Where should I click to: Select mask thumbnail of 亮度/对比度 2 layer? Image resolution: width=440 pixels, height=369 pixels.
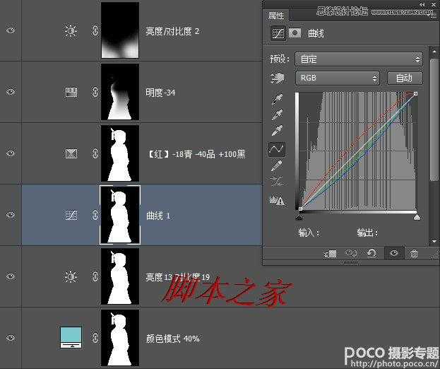coord(120,30)
